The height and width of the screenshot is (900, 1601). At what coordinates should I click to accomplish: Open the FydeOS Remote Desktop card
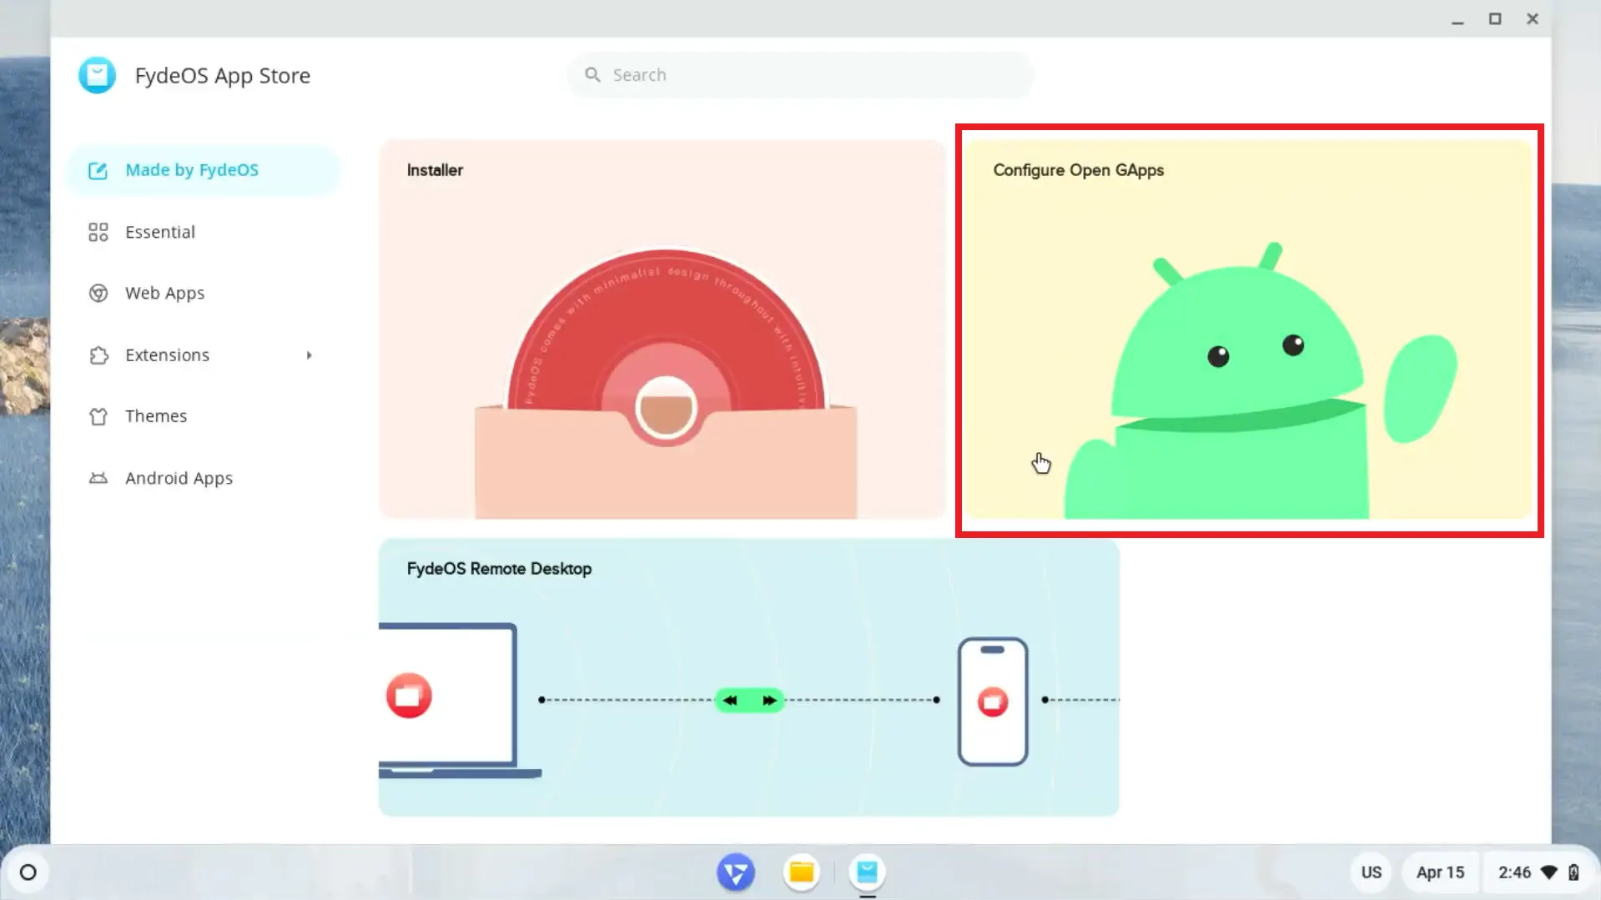[x=748, y=677]
